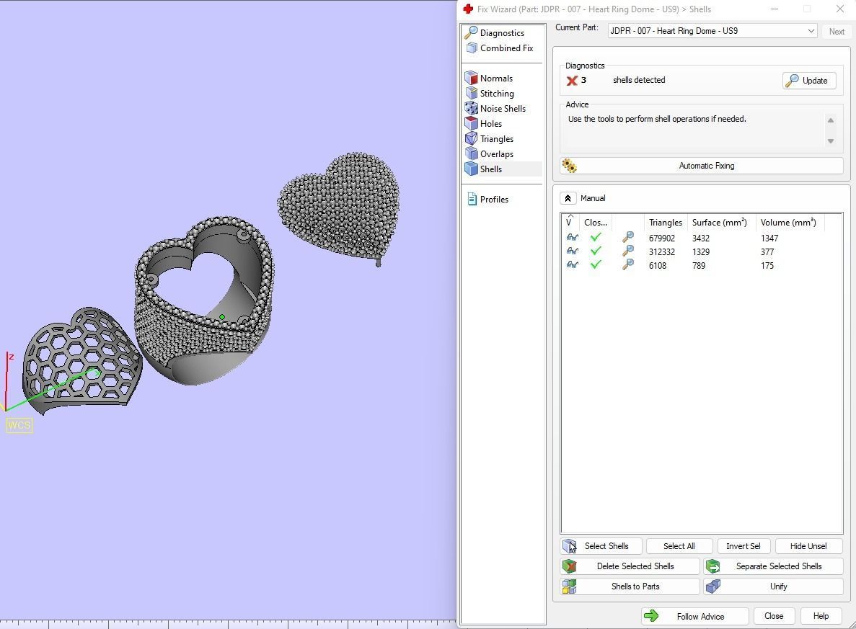Click the Stitching cube icon
The image size is (856, 629).
coord(471,93)
